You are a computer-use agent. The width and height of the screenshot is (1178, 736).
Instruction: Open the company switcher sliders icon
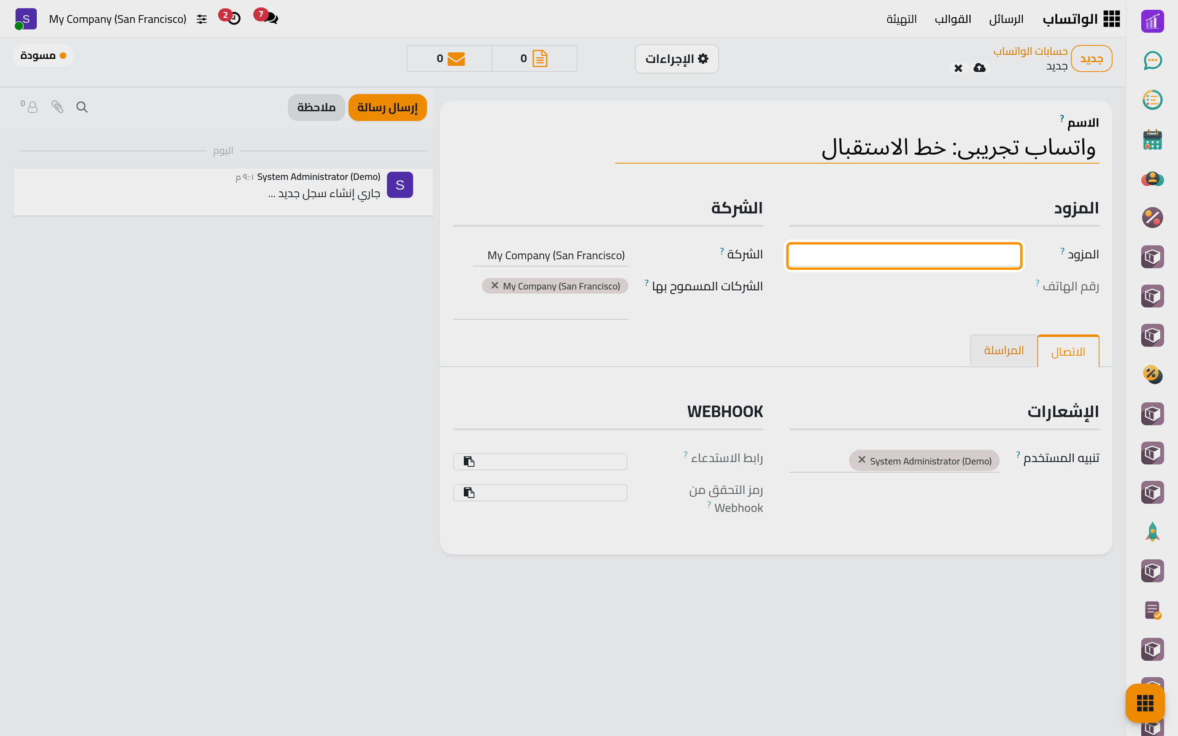[202, 19]
